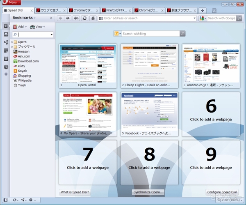The image size is (246, 205).
Task: Click the Configure Speed Dial button
Action: [222, 192]
